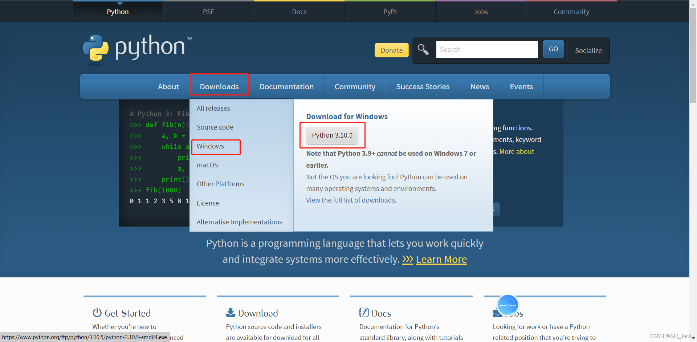The image size is (697, 342).
Task: Click View the full list of downloads
Action: click(351, 200)
